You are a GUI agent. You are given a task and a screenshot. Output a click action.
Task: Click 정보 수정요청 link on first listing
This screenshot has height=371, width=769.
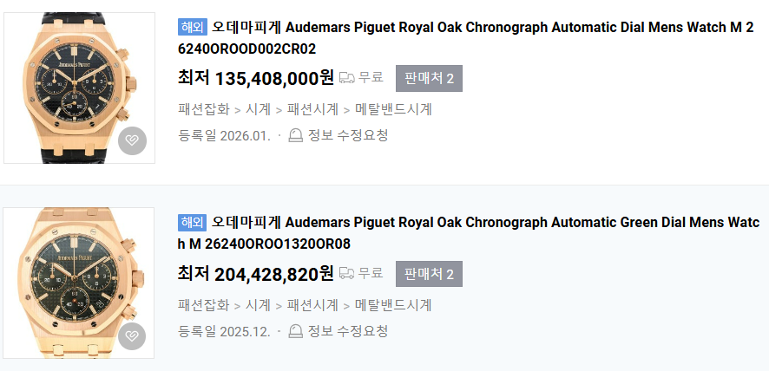point(347,135)
